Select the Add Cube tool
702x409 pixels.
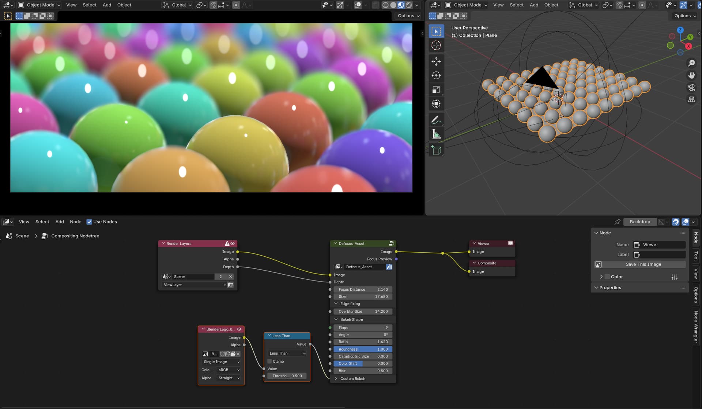(436, 150)
